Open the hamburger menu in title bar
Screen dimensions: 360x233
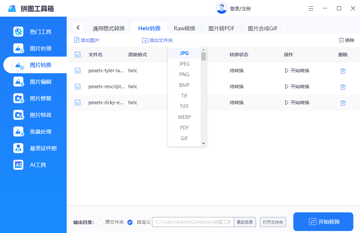tap(311, 9)
